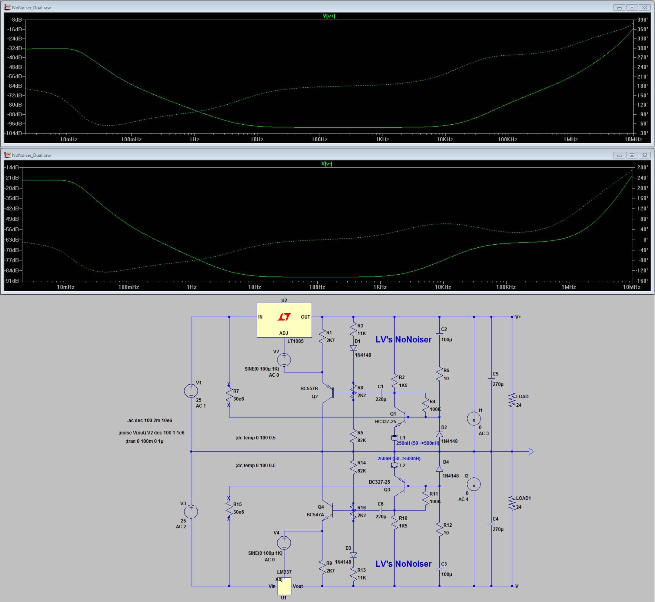Select resistor R7 30e6 symbol
The width and height of the screenshot is (655, 602).
[229, 395]
